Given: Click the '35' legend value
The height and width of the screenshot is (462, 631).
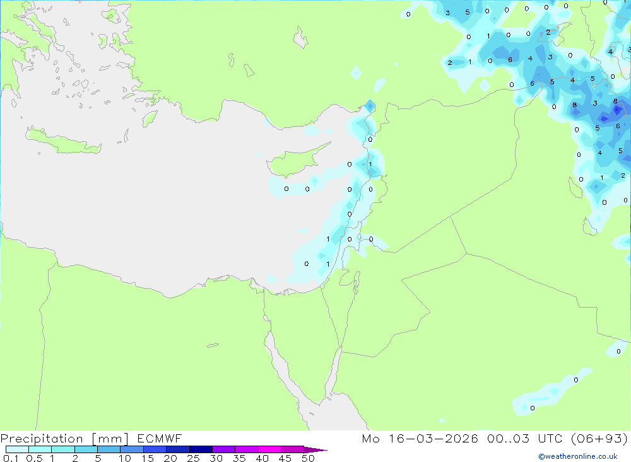Looking at the screenshot, I should click(239, 458).
